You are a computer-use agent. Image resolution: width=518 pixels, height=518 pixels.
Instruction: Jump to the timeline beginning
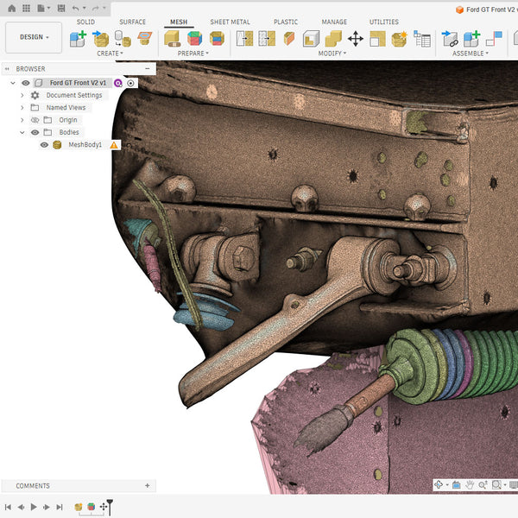tap(9, 507)
